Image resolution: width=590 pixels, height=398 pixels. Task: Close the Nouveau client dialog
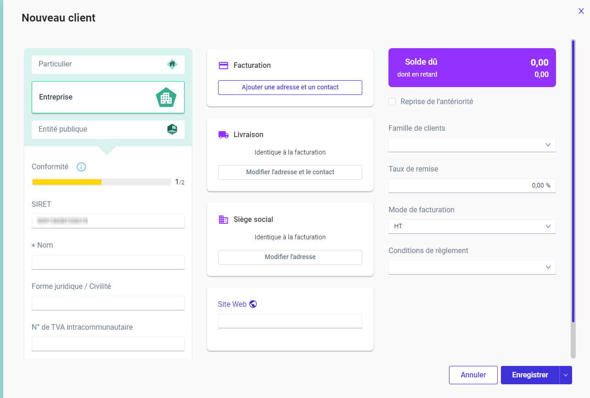tap(581, 11)
